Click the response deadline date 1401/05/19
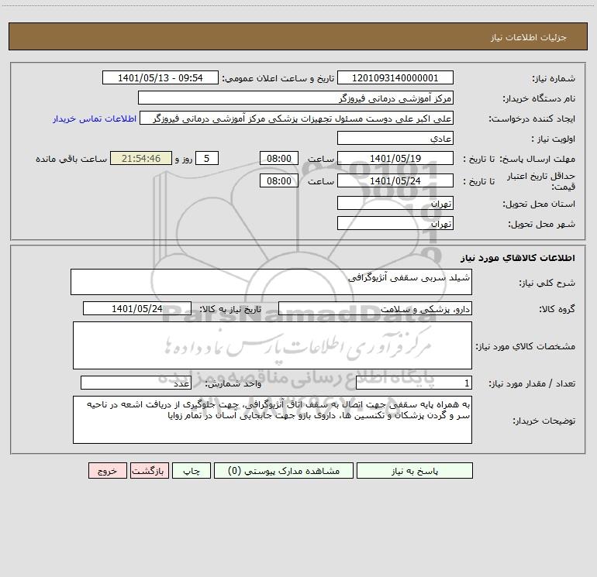The height and width of the screenshot is (577, 597). coord(395,158)
